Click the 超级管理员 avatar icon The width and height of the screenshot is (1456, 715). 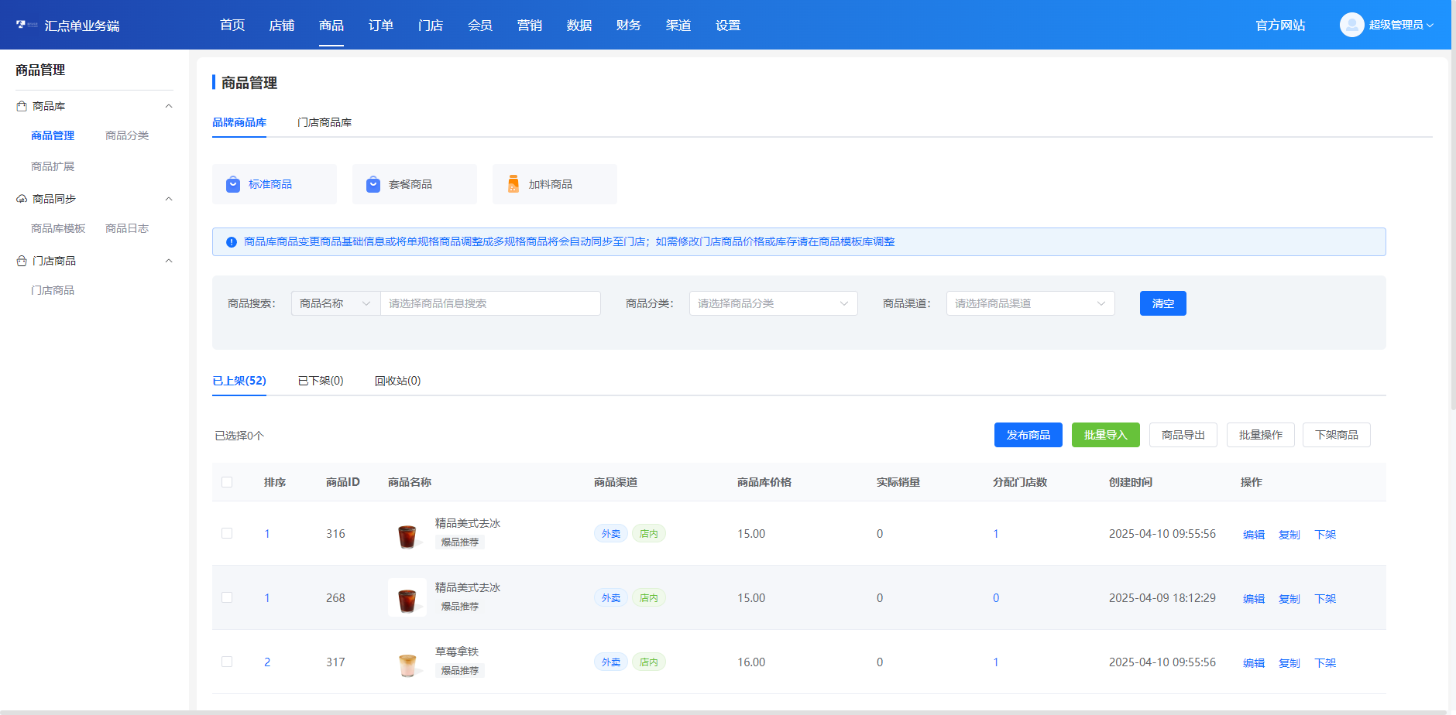[x=1351, y=25]
